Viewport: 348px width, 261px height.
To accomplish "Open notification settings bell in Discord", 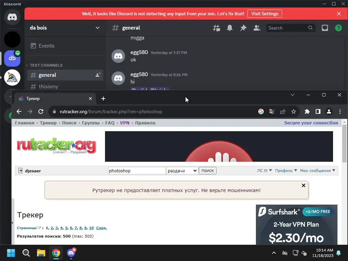I will pos(230,28).
